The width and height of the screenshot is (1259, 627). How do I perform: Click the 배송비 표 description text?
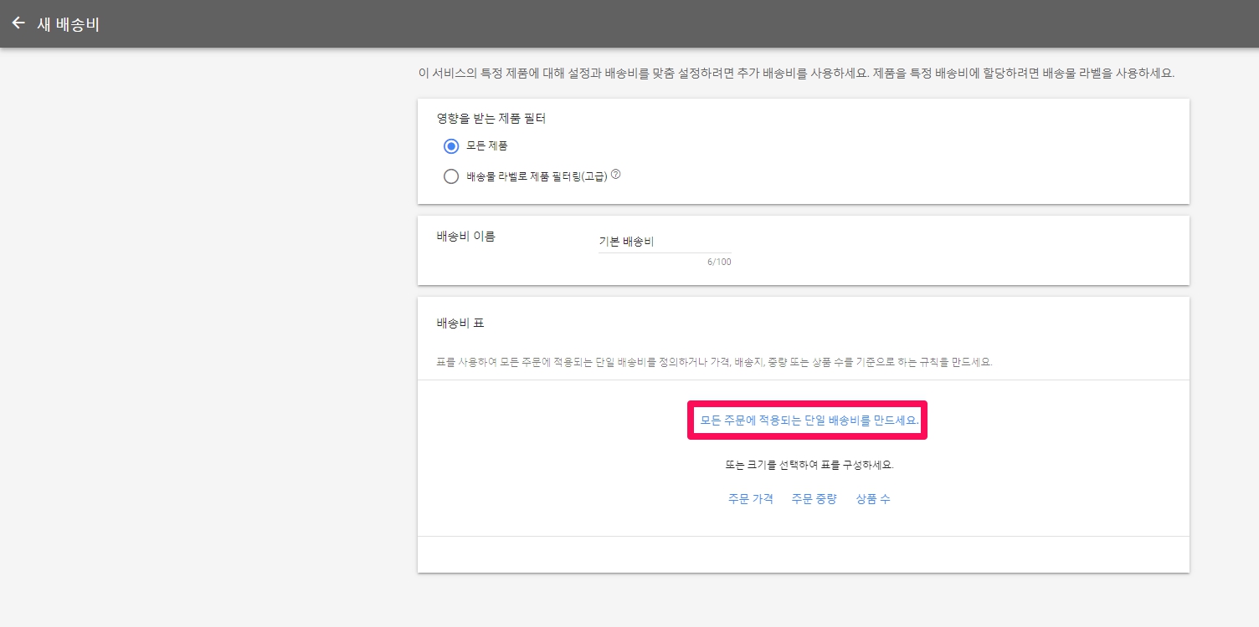[x=714, y=363]
